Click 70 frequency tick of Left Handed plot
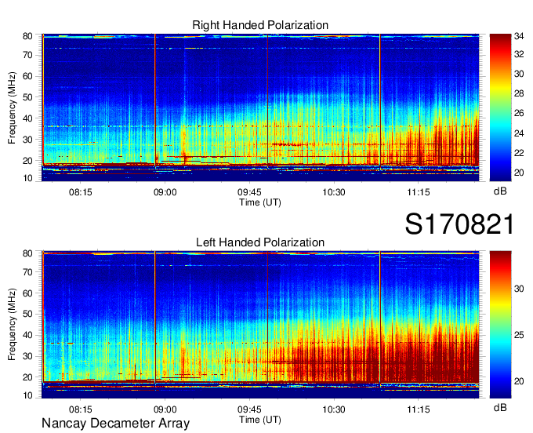 [27, 271]
